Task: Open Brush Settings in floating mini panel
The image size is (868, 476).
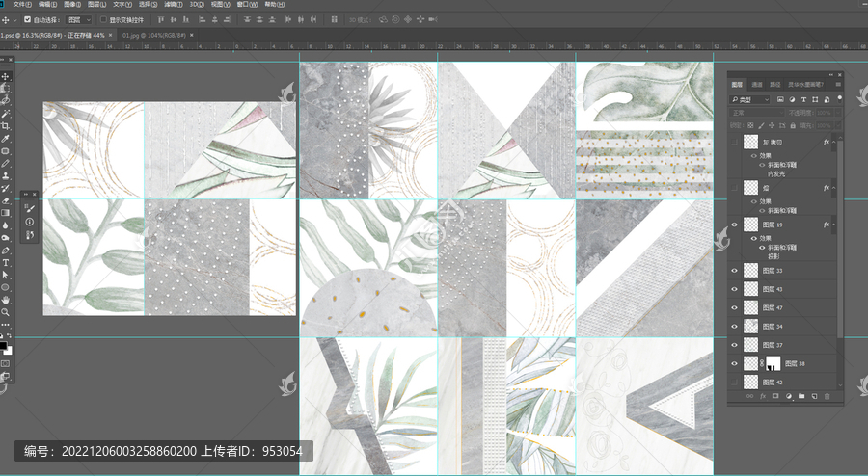Action: coord(29,208)
